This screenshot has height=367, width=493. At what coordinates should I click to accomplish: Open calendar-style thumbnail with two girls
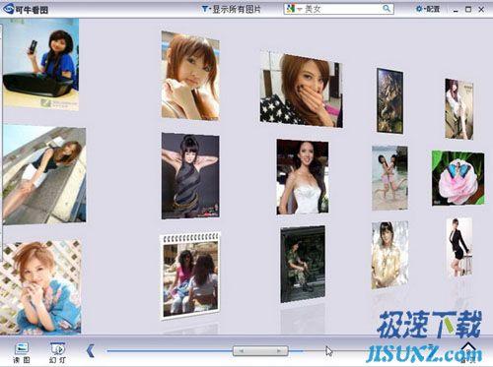click(189, 276)
